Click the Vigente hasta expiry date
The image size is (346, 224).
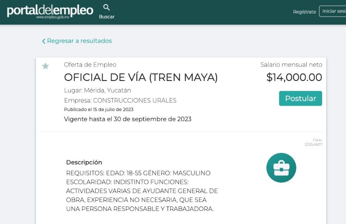coord(127,119)
